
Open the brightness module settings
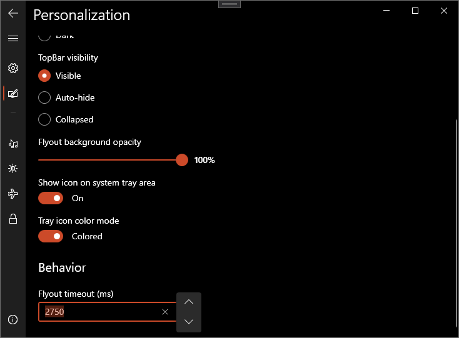[x=13, y=169]
